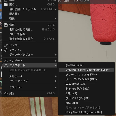Export as Universal Scene Description (.usd*)
This screenshot has height=116, width=116.
pyautogui.click(x=86, y=70)
